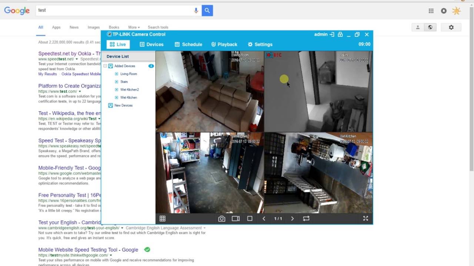Take a snapshot with the camera icon
Viewport: 474px width, 266px height.
[221, 219]
